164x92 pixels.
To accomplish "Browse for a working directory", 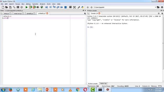I will [158, 7].
